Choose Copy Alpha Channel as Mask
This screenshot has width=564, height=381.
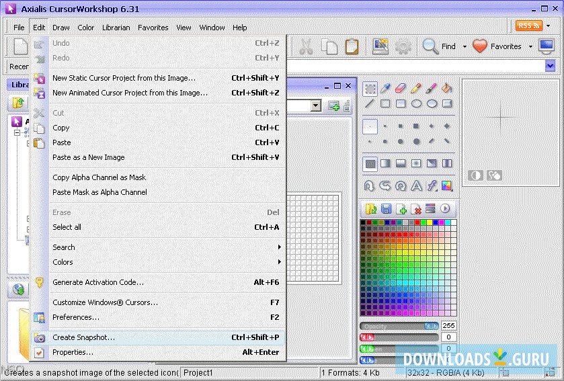point(158,177)
